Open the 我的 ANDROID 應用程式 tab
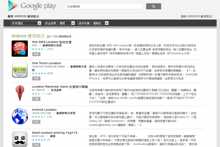 click(196, 16)
